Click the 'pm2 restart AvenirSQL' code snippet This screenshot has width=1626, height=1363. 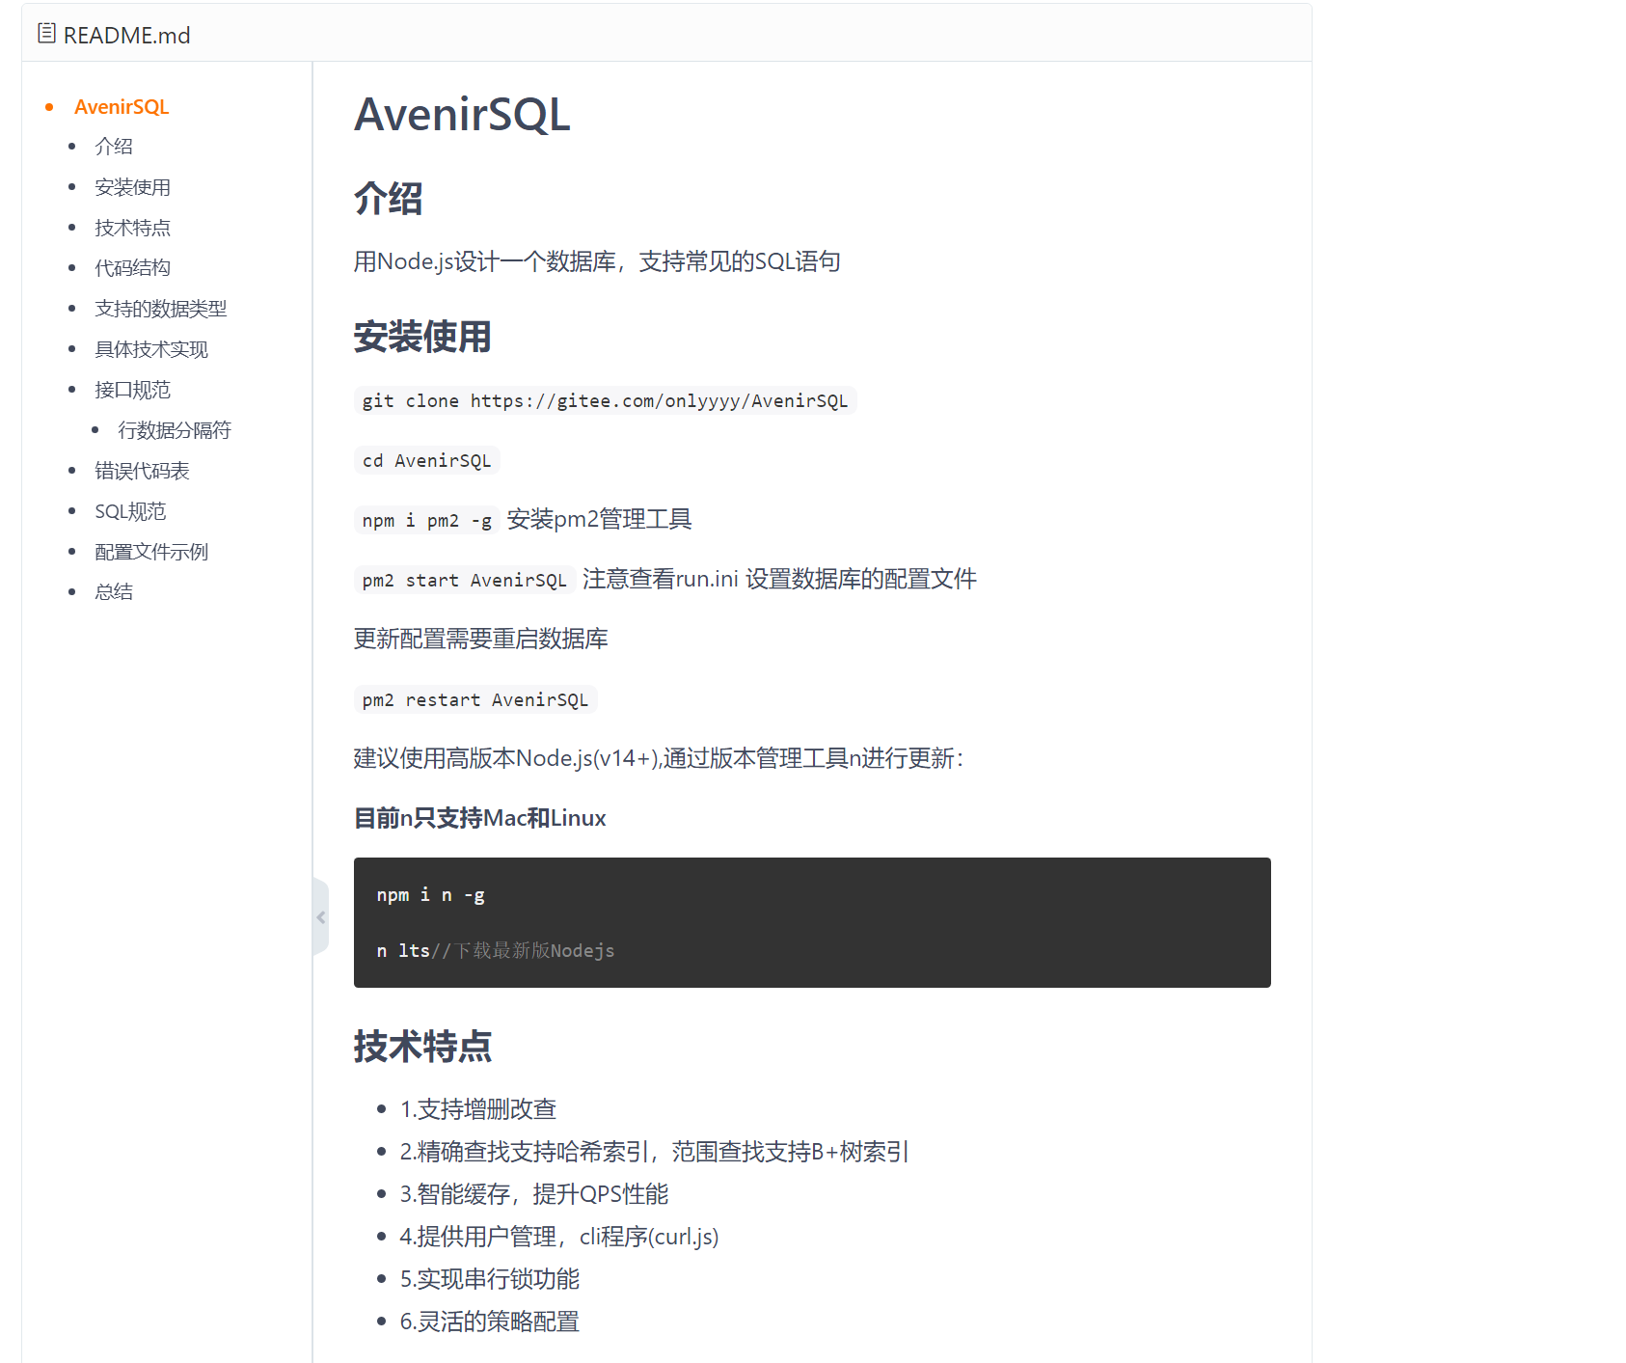pyautogui.click(x=475, y=700)
